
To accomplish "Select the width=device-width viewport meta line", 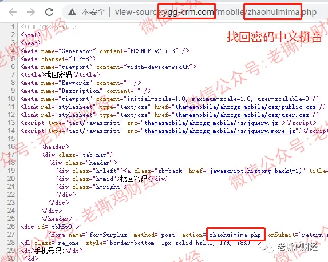I will 108,67.
